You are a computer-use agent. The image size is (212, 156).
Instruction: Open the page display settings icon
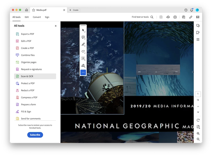click(198, 127)
